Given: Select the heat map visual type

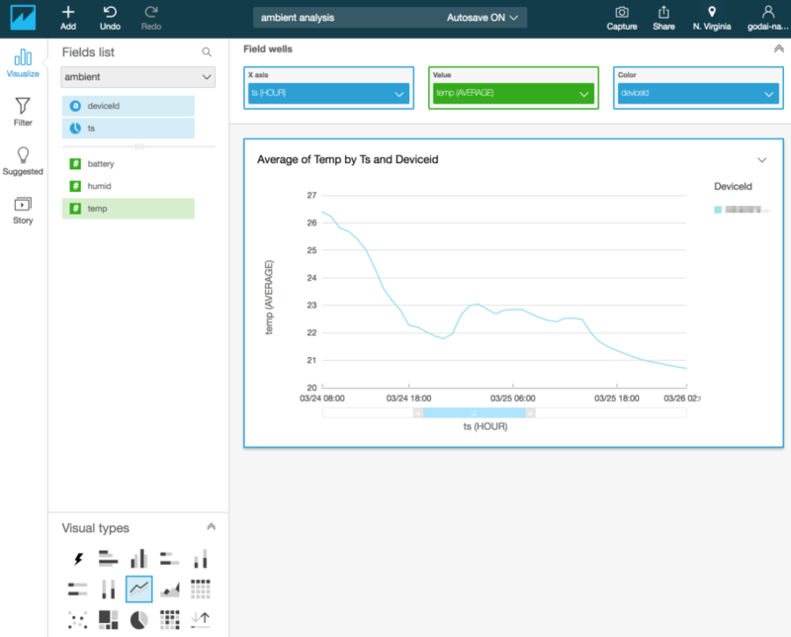Looking at the screenshot, I should (x=169, y=619).
